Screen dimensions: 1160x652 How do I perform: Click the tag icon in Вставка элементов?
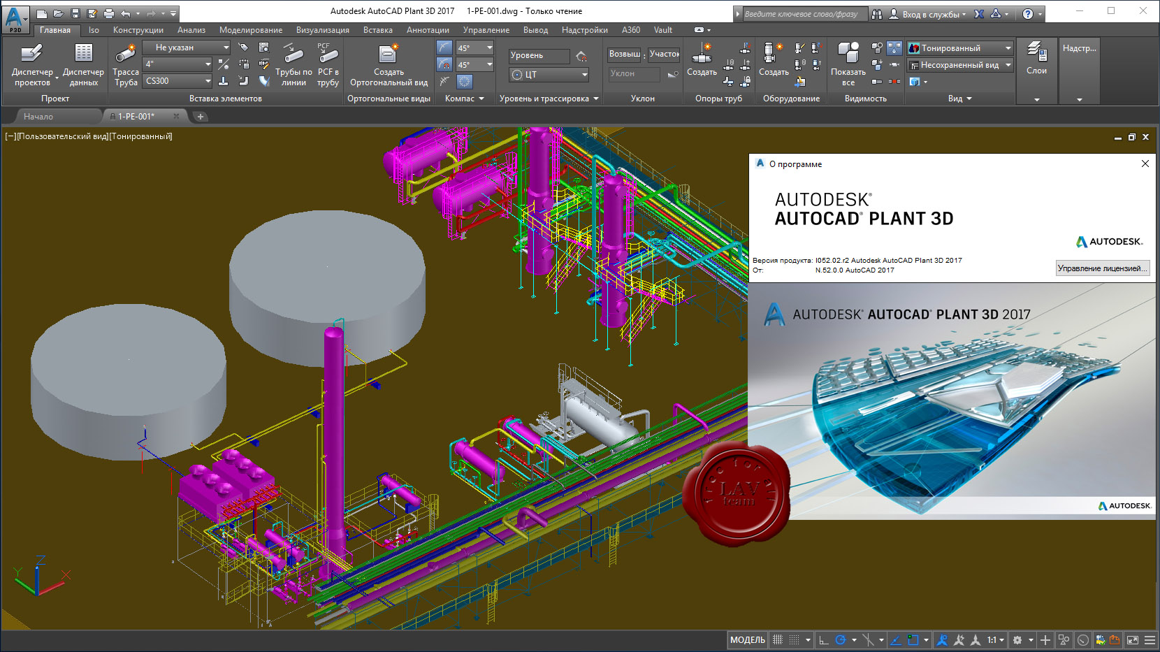coord(243,48)
